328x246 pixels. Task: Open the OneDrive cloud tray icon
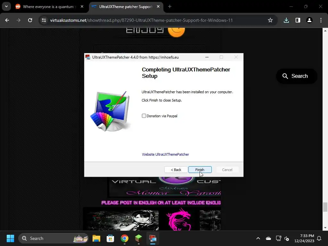click(x=268, y=238)
